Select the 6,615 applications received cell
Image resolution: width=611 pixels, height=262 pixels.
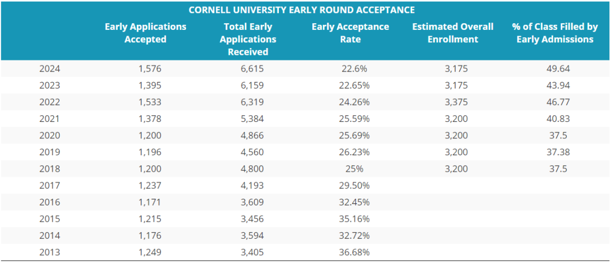[x=252, y=69]
